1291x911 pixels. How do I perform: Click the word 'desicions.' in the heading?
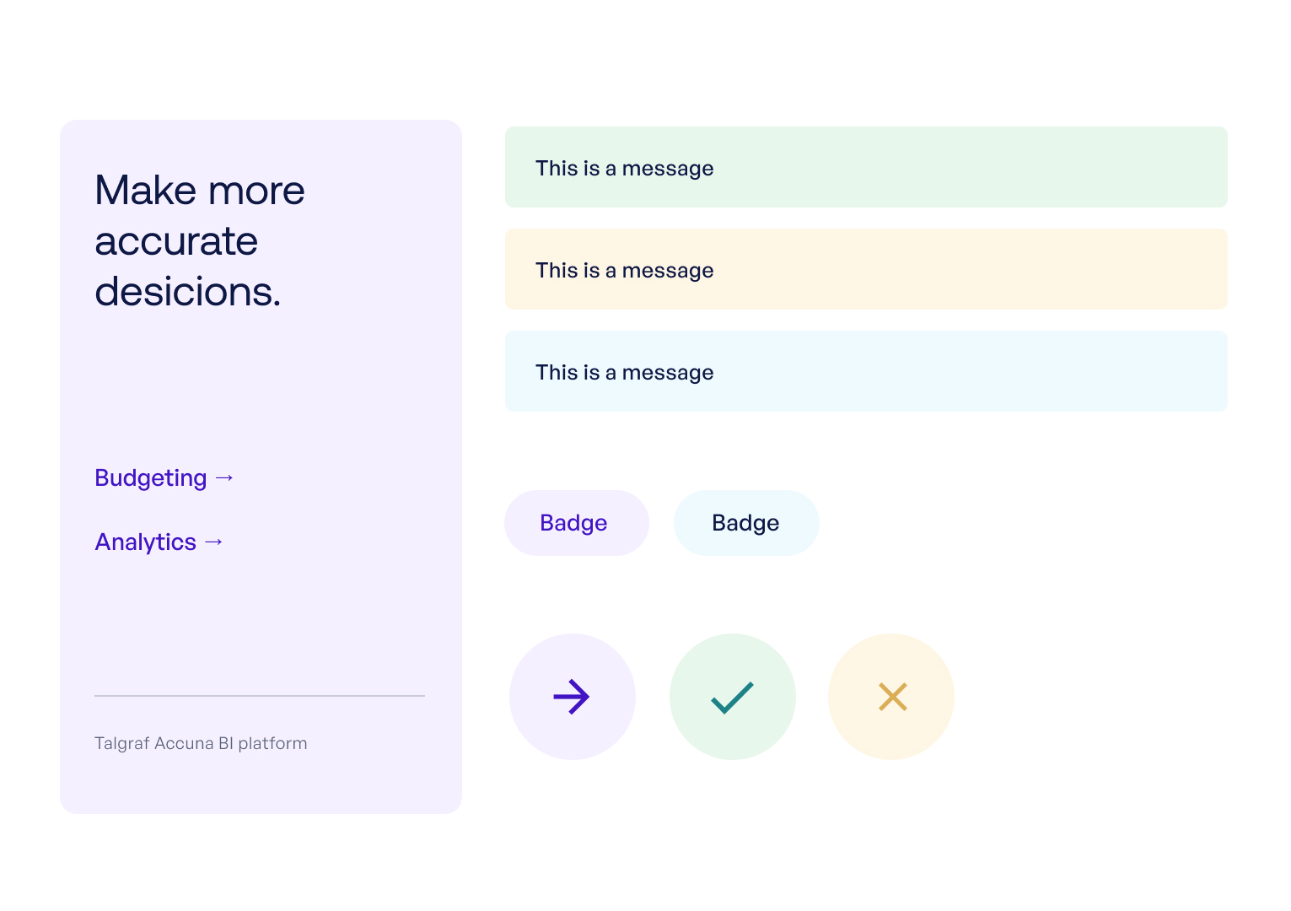[187, 292]
